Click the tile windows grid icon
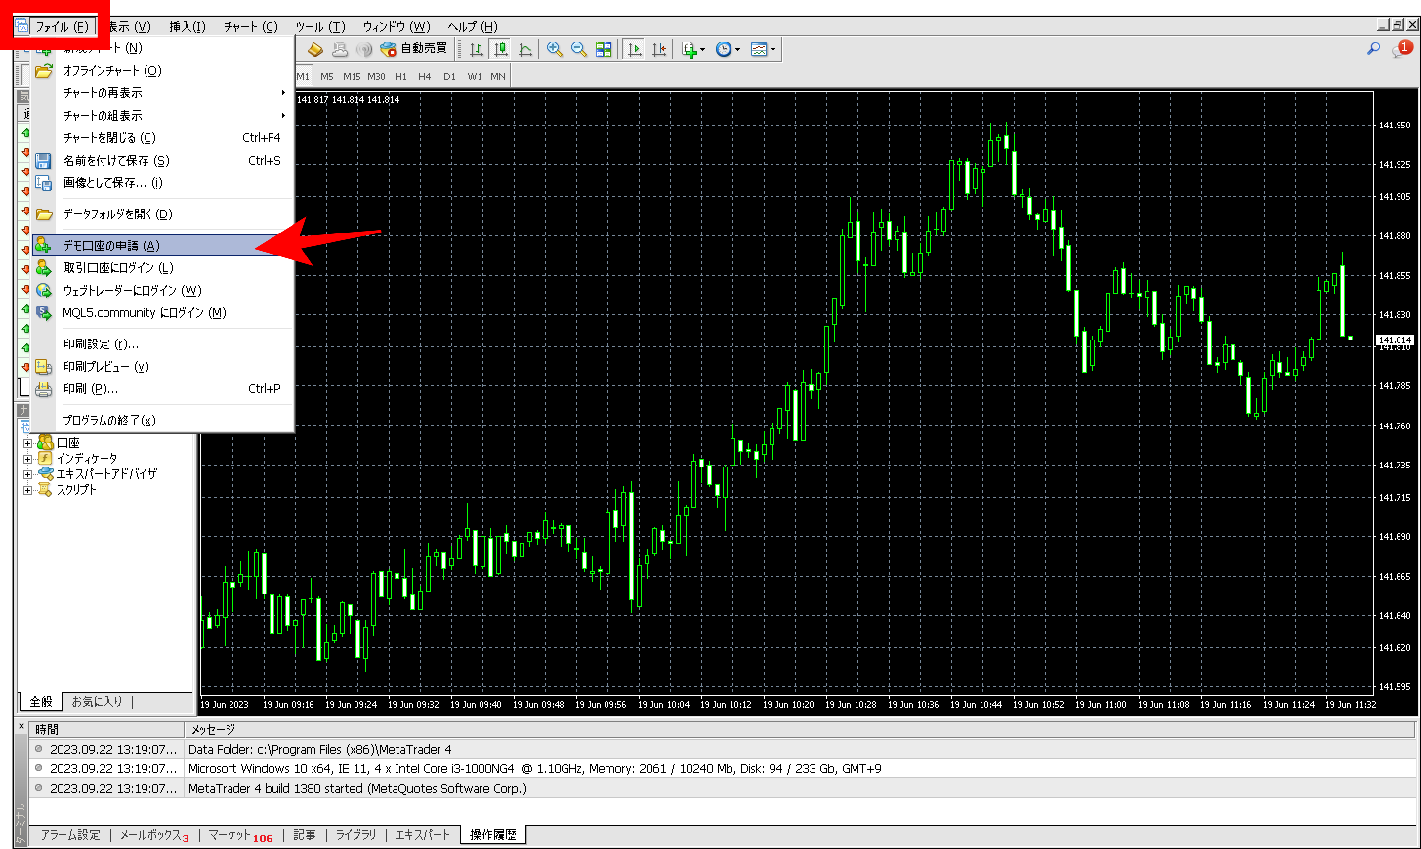Viewport: 1421px width, 849px height. click(603, 50)
